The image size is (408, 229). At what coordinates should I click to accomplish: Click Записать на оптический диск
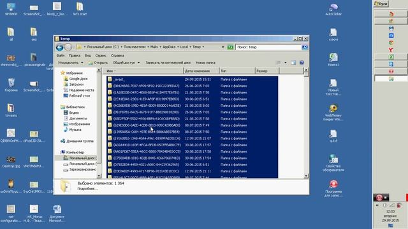(x=168, y=62)
